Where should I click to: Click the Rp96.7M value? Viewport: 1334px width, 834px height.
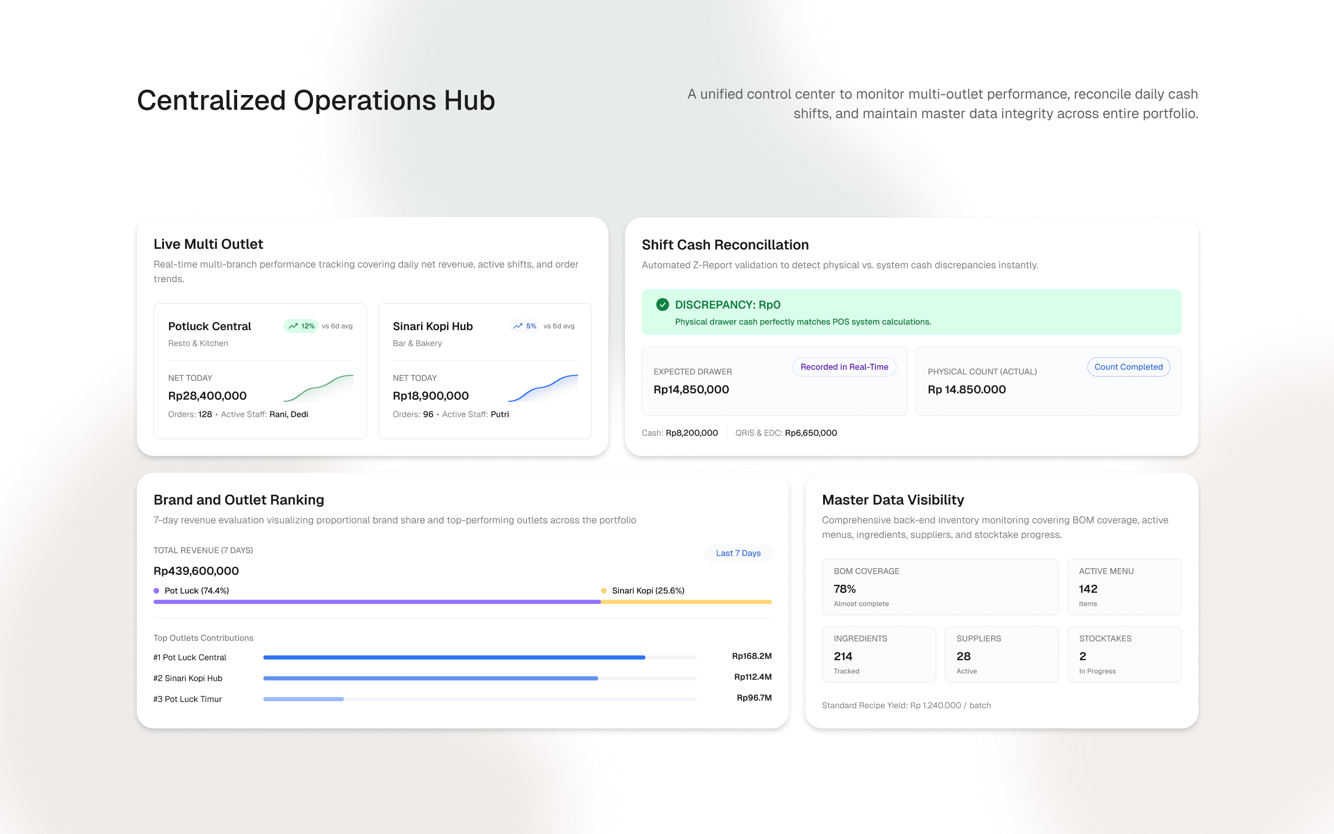point(754,698)
